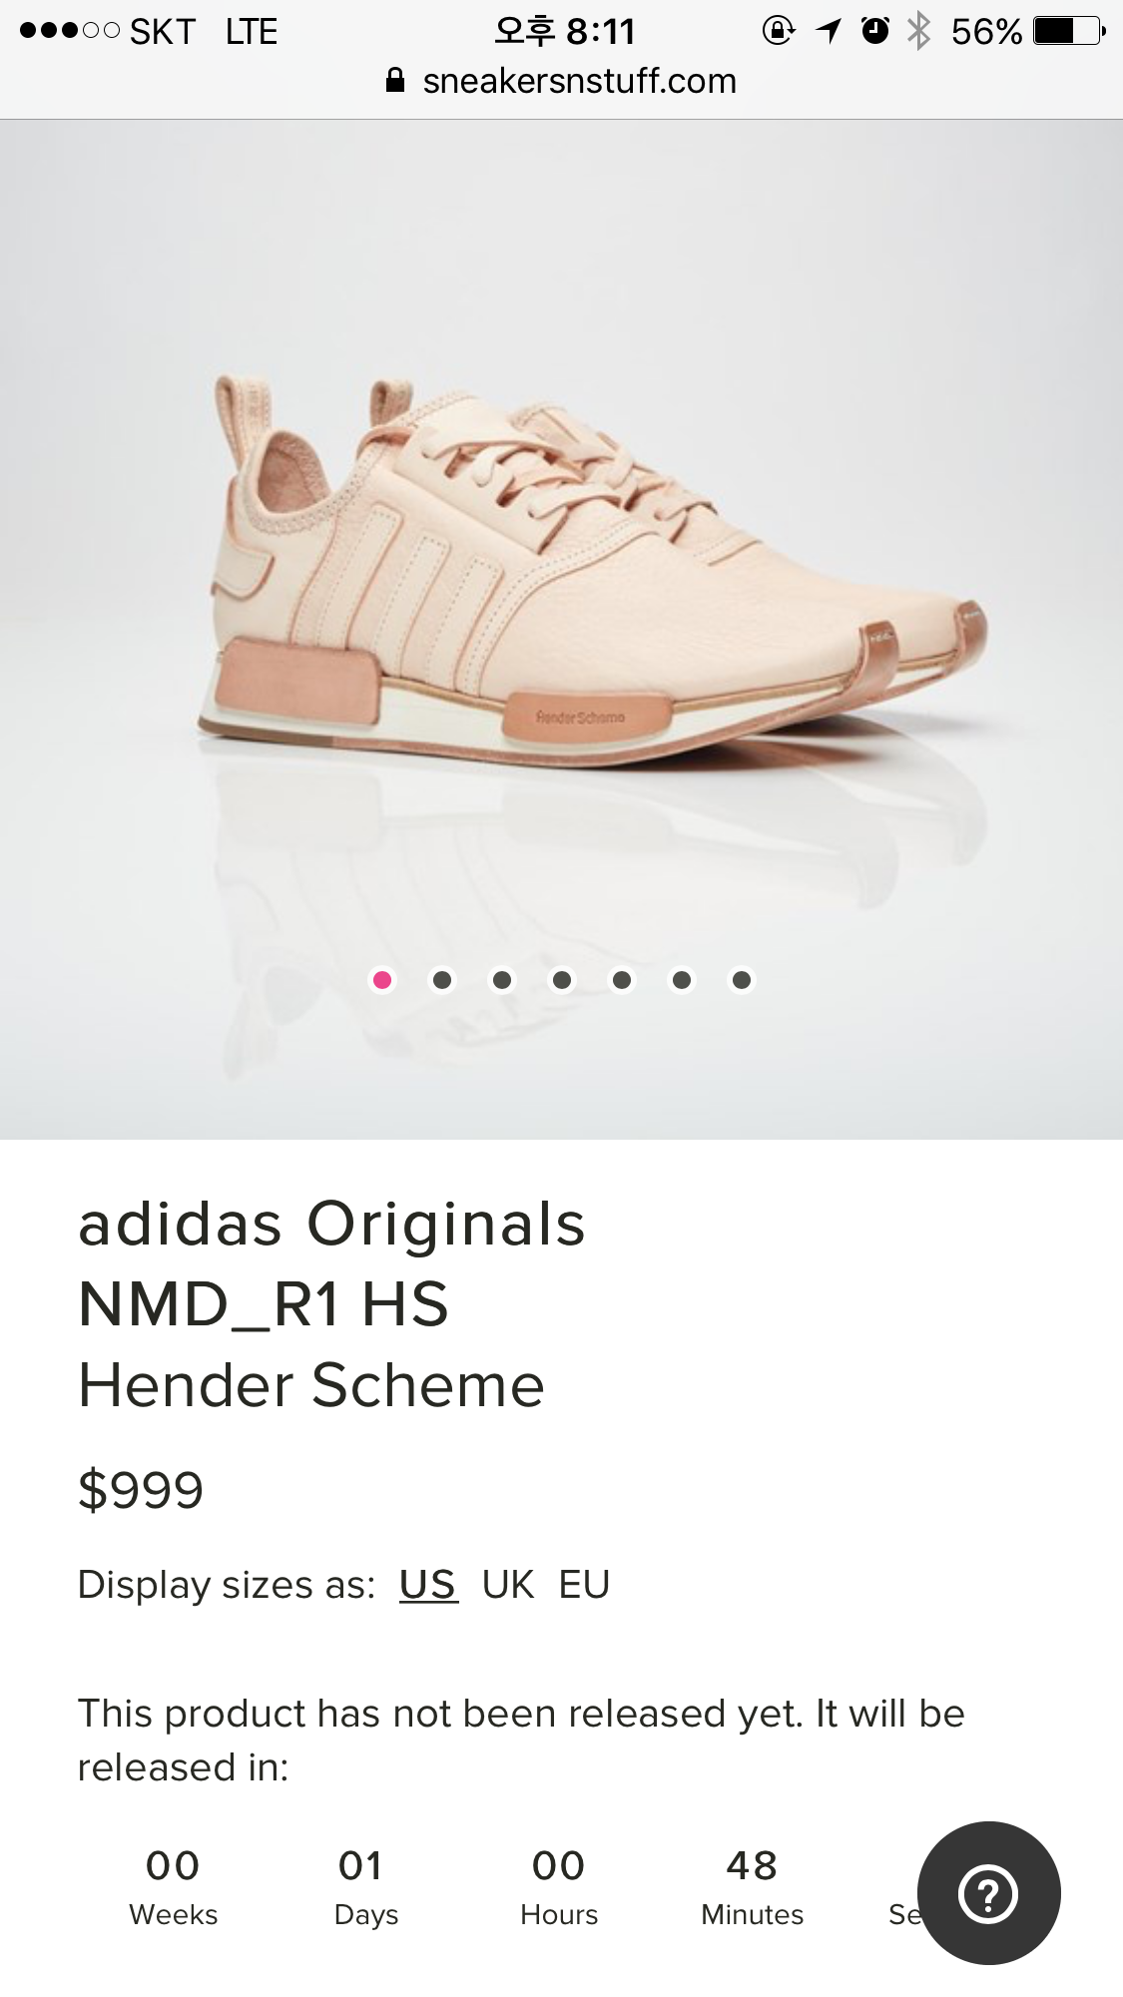Viewport: 1123px width, 1997px height.
Task: Tap the sneakersnstuff.com address bar
Action: 561,81
